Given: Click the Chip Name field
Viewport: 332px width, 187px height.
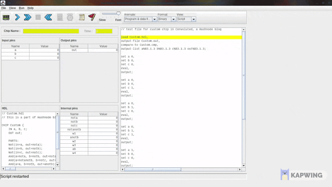Looking at the screenshot, I should (x=51, y=31).
